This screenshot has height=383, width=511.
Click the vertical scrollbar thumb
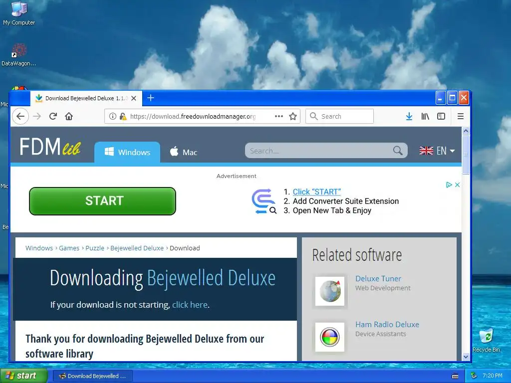point(466,155)
